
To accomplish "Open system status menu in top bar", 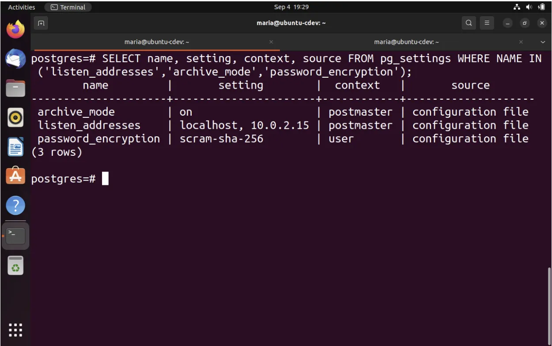I will click(x=529, y=7).
